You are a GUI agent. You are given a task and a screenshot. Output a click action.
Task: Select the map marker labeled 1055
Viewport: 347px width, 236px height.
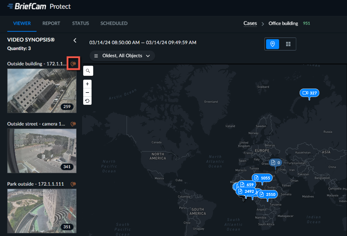click(262, 178)
